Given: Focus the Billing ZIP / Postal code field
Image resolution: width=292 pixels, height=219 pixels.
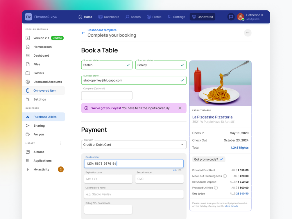Looking at the screenshot, I should coord(108,209).
